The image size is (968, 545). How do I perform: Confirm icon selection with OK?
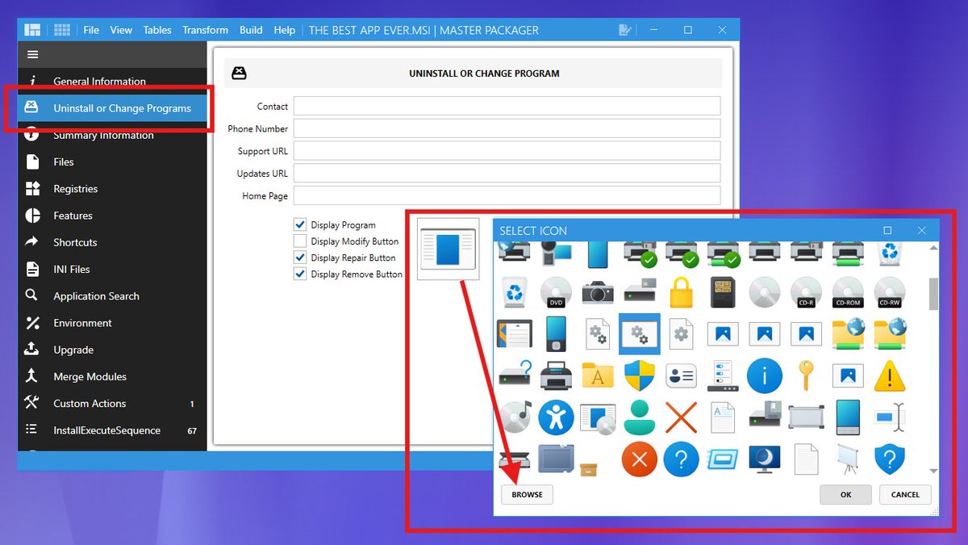click(x=845, y=494)
